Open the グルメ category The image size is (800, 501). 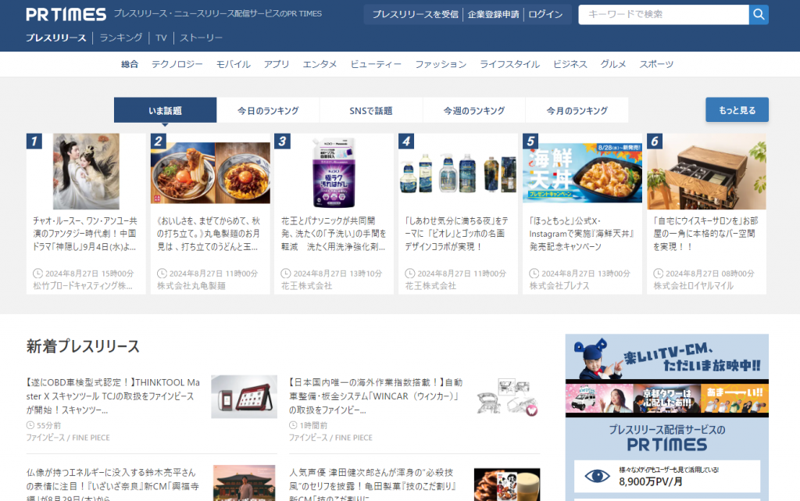pyautogui.click(x=613, y=64)
